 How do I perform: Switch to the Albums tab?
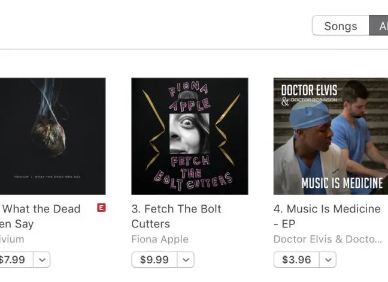380,26
